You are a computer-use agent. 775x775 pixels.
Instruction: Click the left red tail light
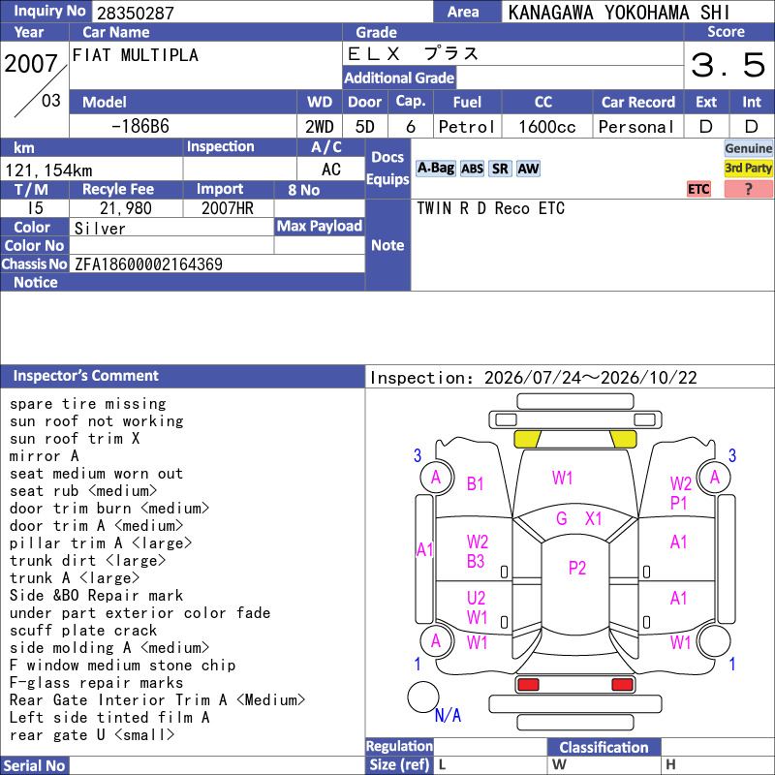tap(528, 685)
